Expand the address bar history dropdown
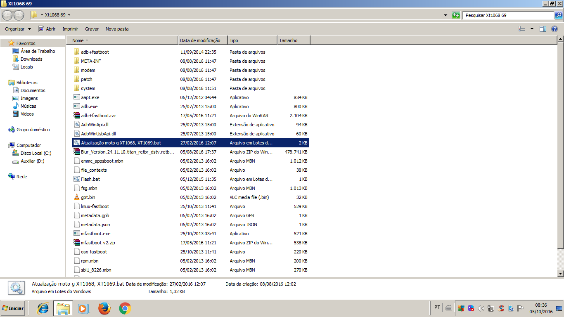This screenshot has height=317, width=564. pyautogui.click(x=446, y=15)
